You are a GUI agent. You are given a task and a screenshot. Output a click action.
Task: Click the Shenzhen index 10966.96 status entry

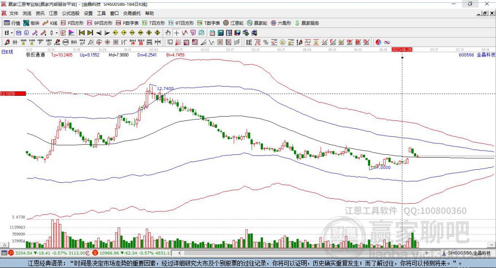[132, 253]
